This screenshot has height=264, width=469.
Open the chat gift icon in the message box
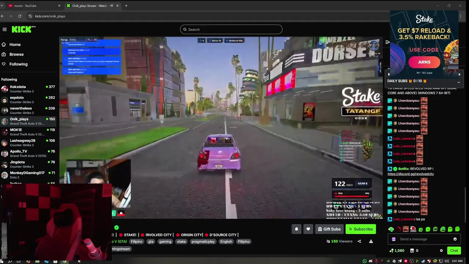394,239
